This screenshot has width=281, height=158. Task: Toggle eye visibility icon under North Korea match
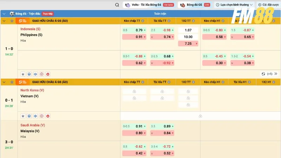[x=35, y=116]
